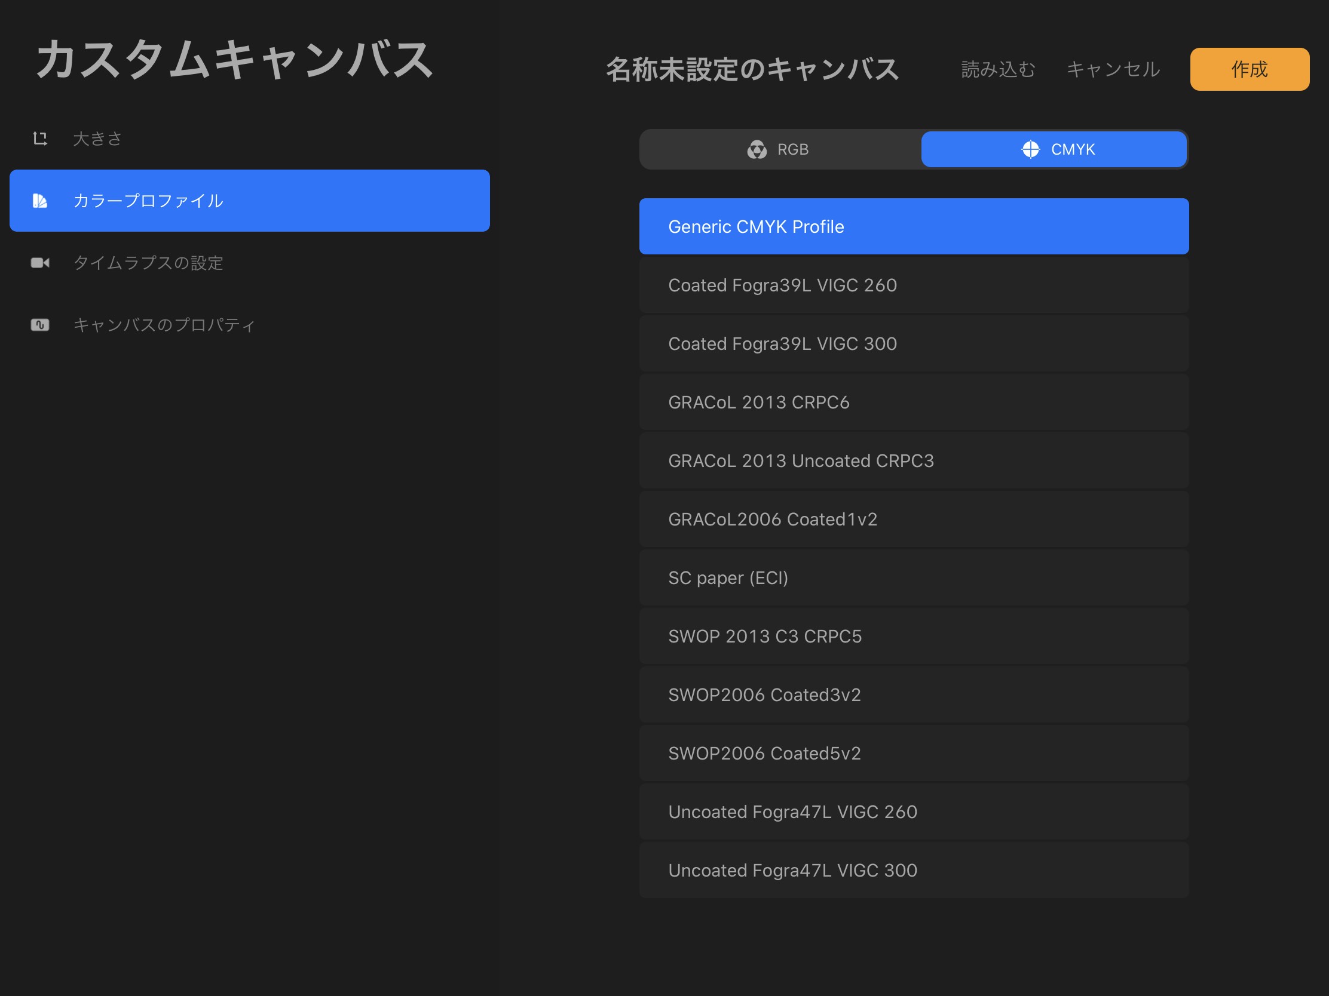Click the キャンバスのプロパティ canvas properties icon
Viewport: 1329px width, 996px height.
(x=39, y=325)
